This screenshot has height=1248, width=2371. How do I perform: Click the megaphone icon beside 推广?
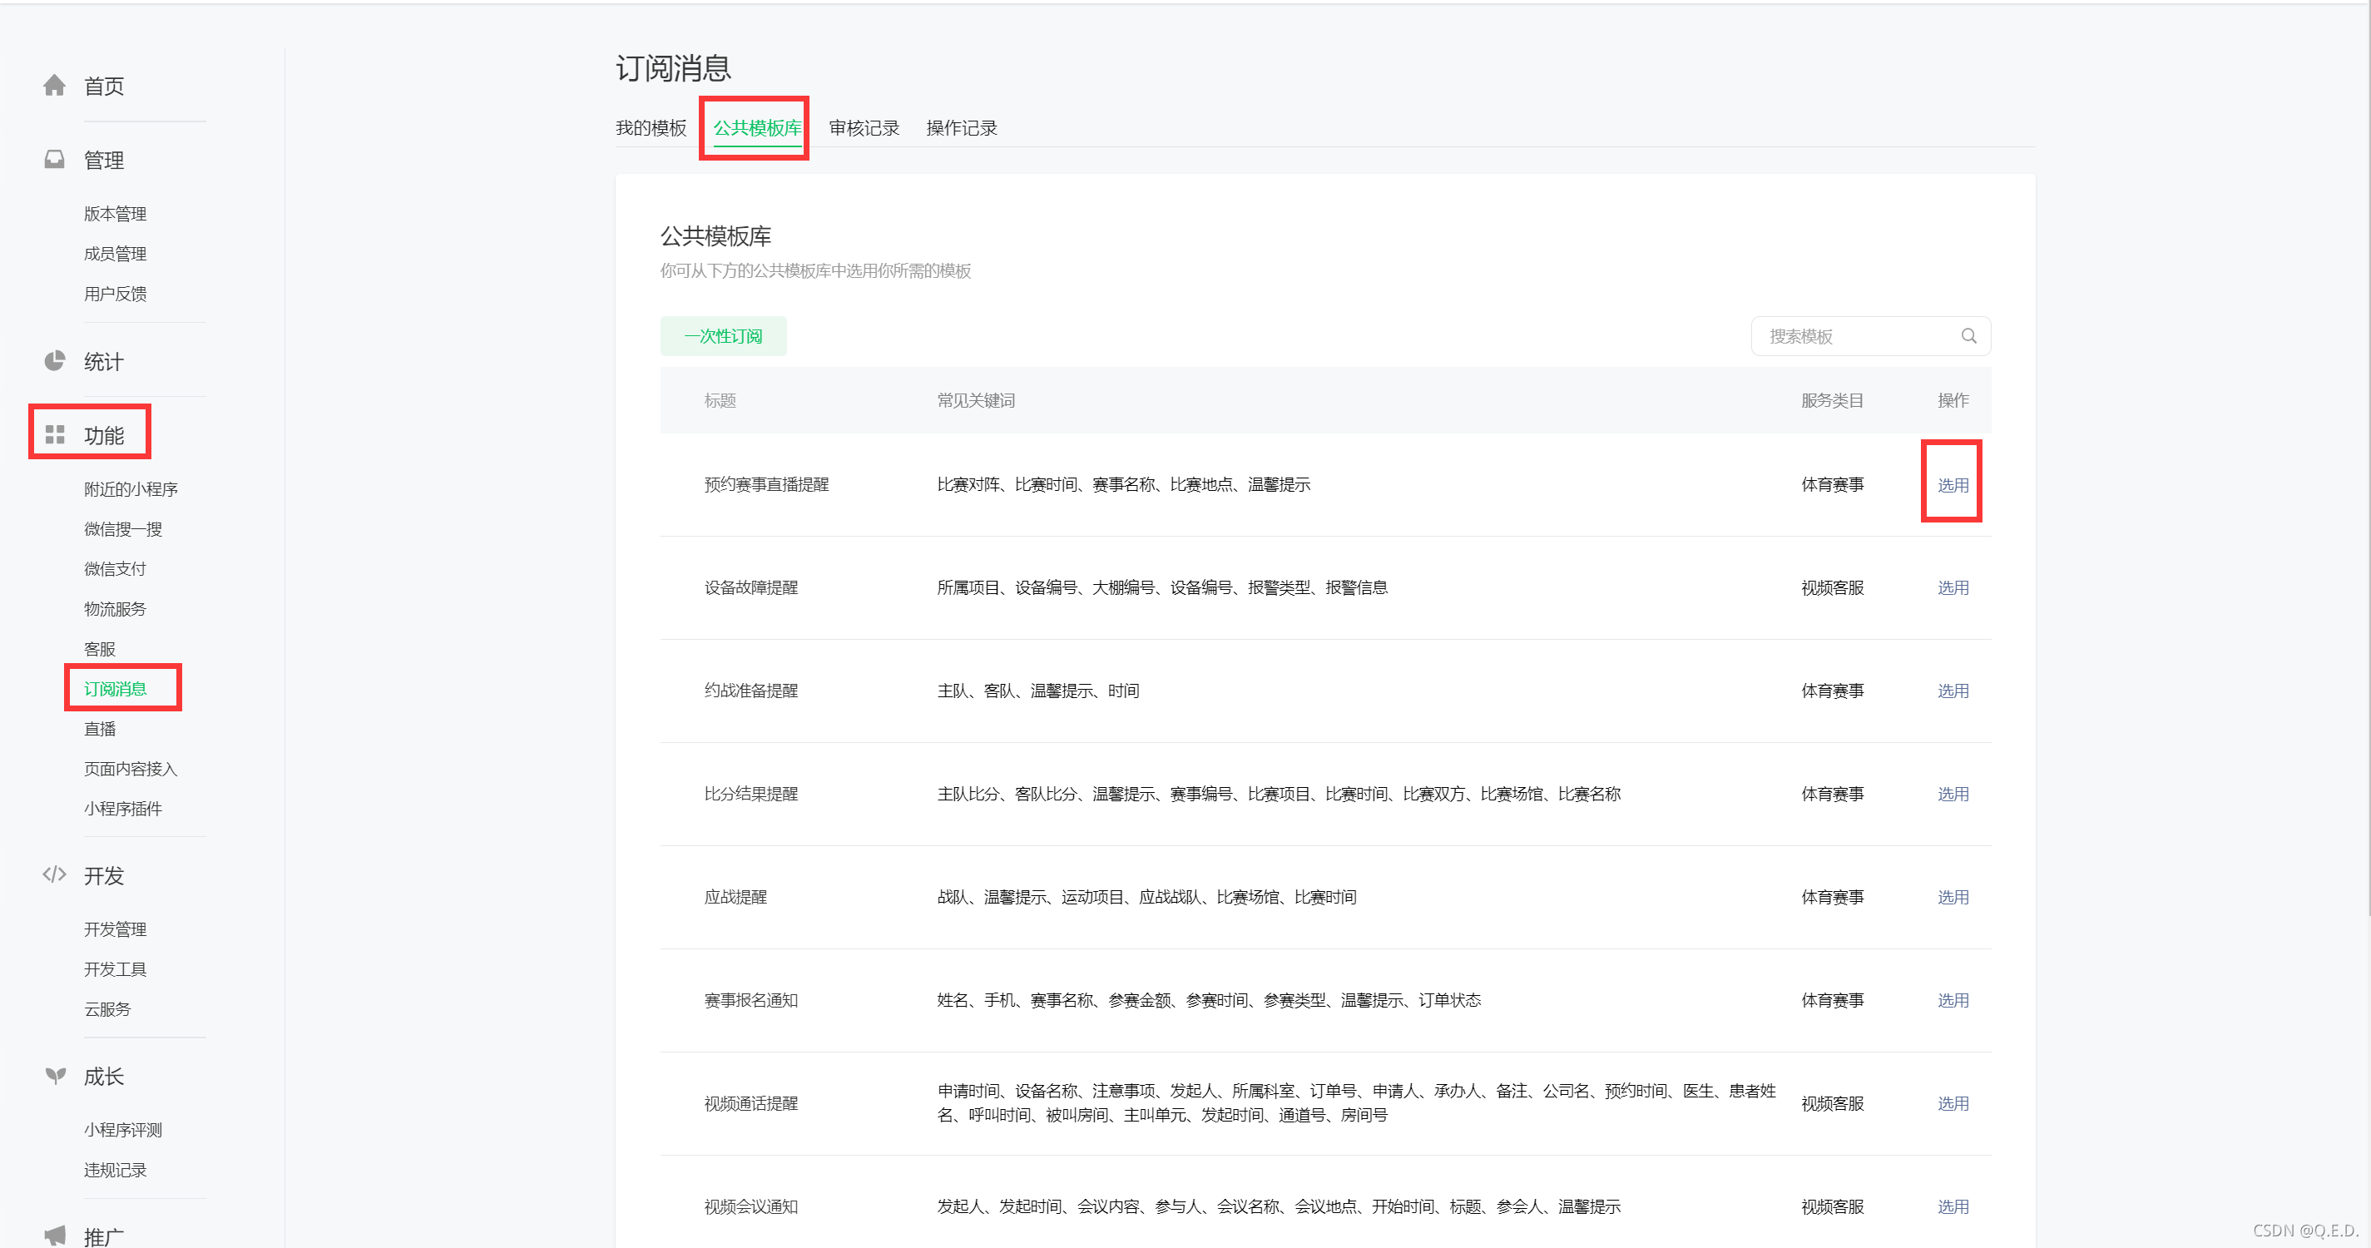point(55,1236)
